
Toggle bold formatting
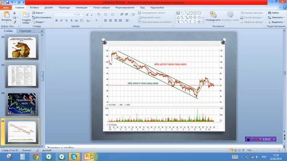57,21
